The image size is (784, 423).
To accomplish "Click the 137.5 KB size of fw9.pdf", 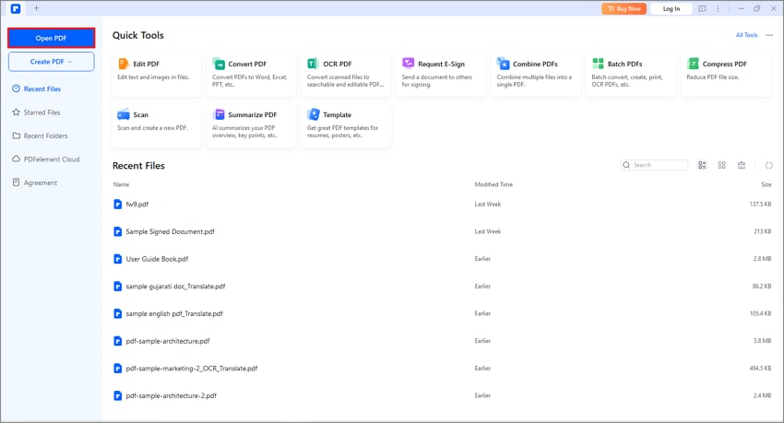I will coord(761,205).
